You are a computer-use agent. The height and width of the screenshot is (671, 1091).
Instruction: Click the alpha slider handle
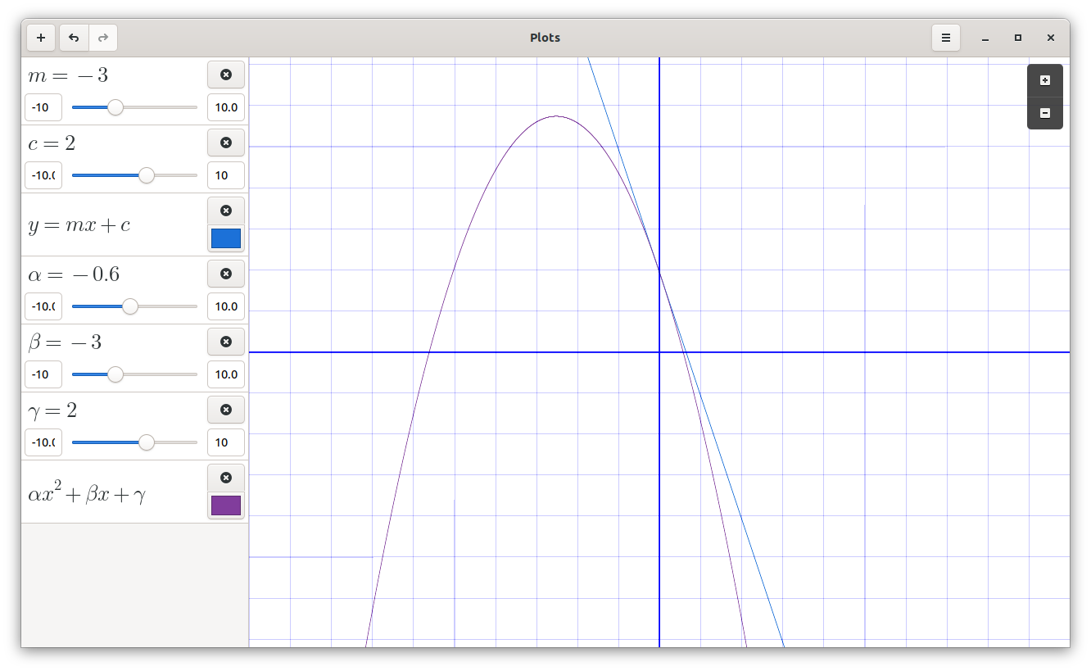[x=130, y=306]
